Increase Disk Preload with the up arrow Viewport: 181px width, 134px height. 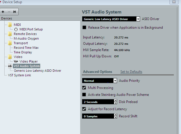click(x=115, y=100)
